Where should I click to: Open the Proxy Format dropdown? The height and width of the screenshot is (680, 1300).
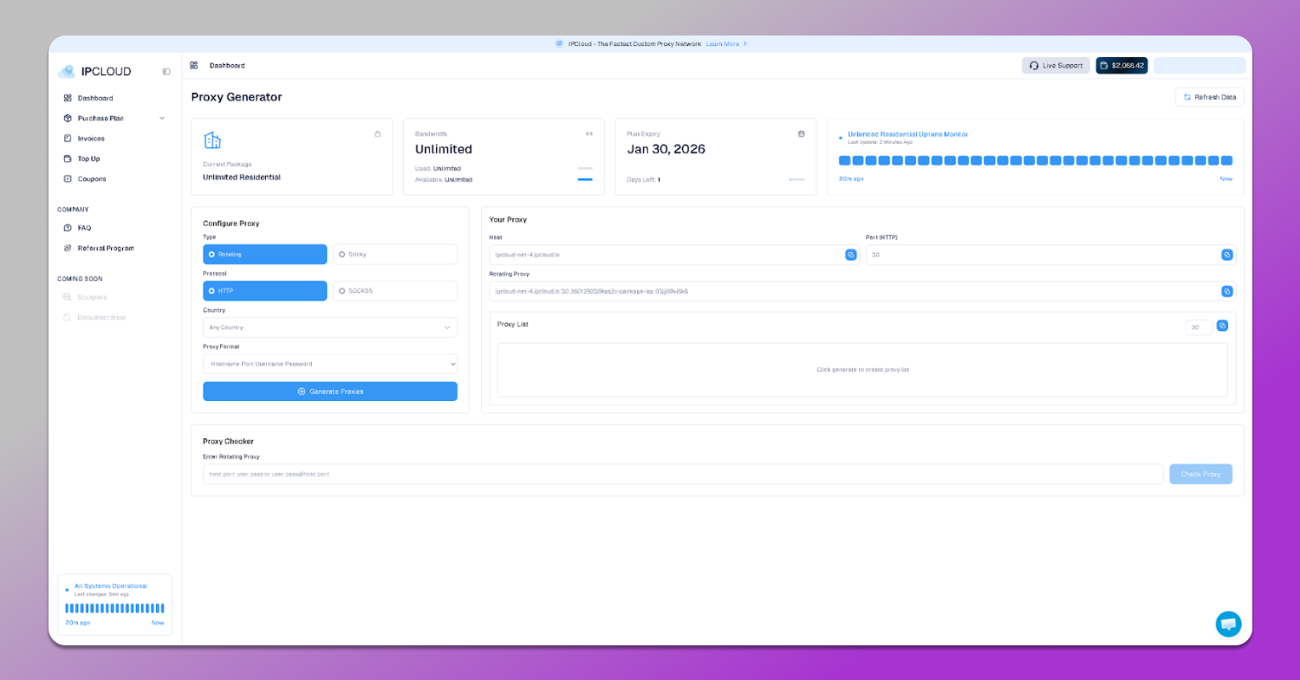pos(329,363)
